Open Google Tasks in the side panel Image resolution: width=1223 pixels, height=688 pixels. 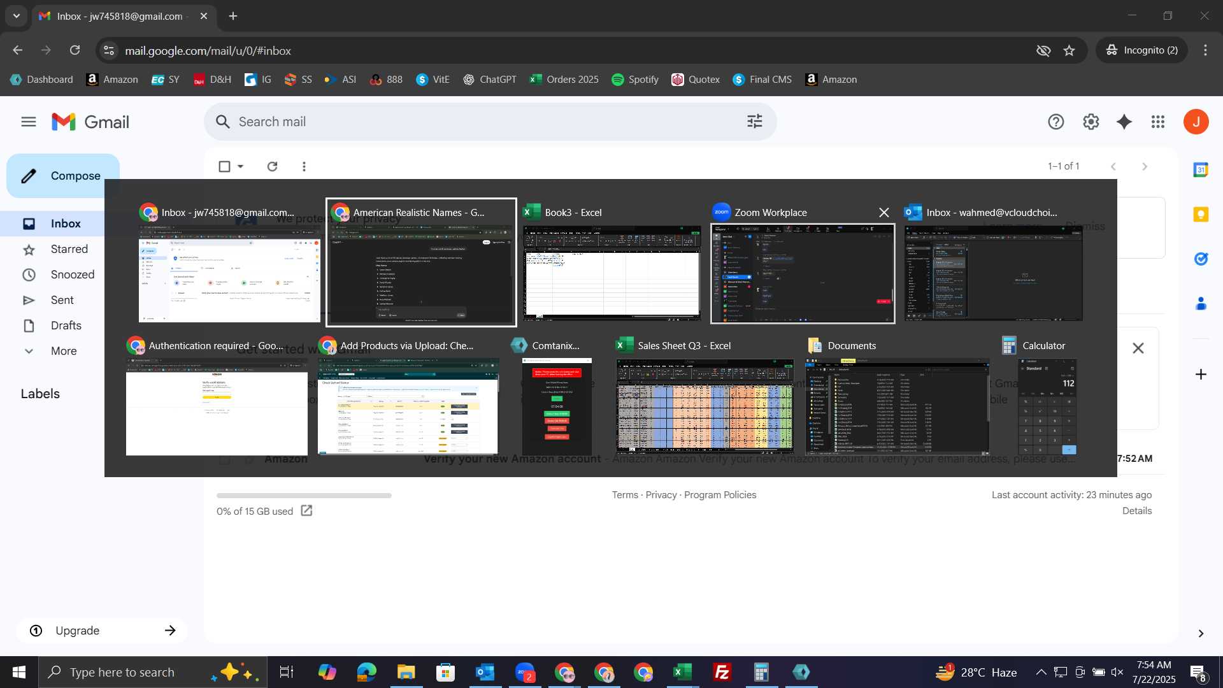point(1201,259)
